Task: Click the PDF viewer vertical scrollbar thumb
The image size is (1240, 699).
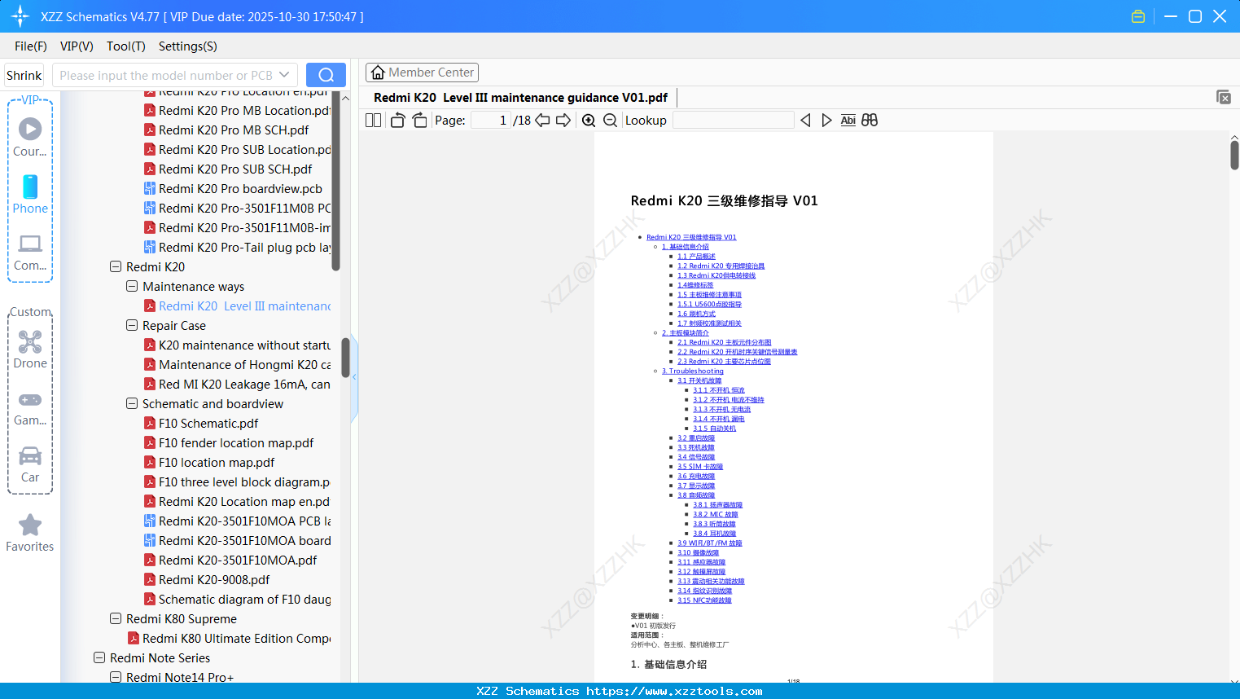Action: click(1234, 155)
